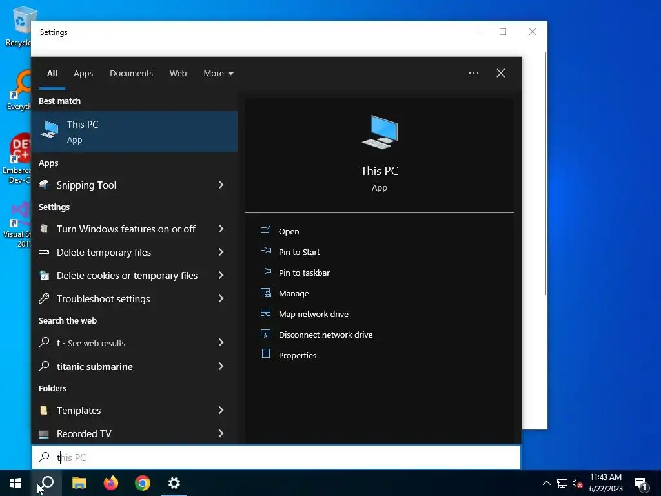Click the 'titanic submarine' suggestion text

point(94,367)
